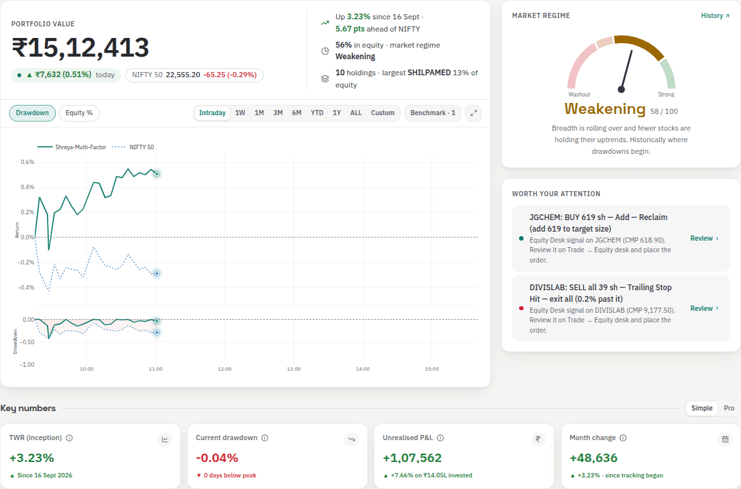Click the 5.67 pts ahead of NIFTY text

click(x=378, y=29)
